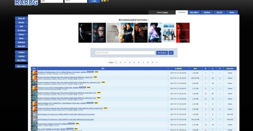The height and width of the screenshot is (131, 253).
Task: Go to page 5 of results
Action: pyautogui.click(x=134, y=62)
